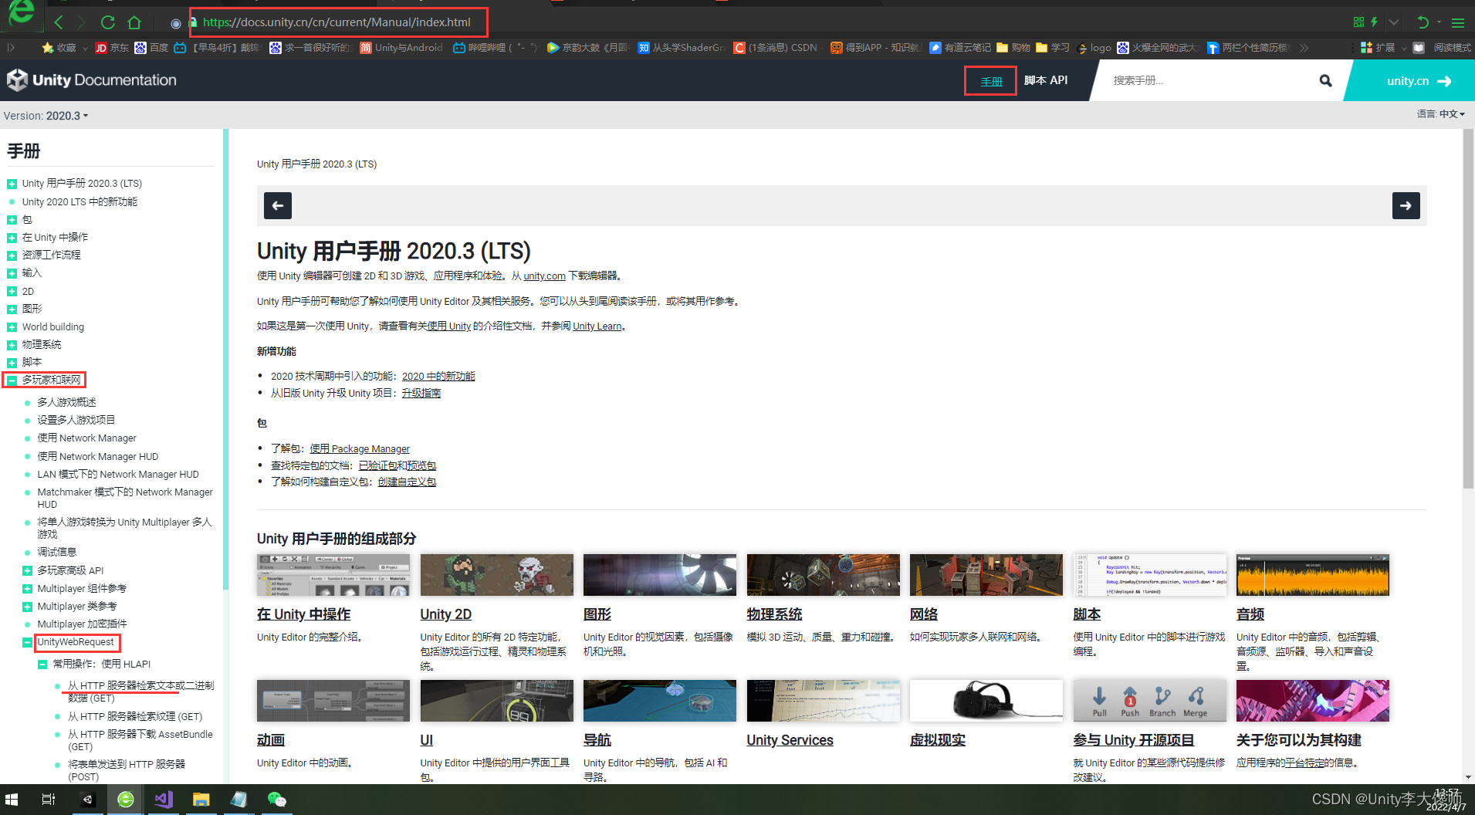Open the 收藏 favorites star bookmark
This screenshot has width=1475, height=815.
pos(59,48)
